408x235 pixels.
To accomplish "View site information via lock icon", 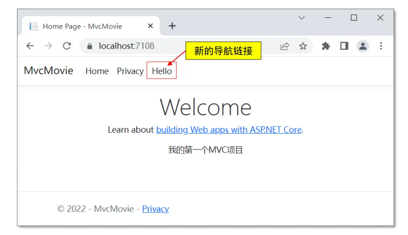I will [90, 46].
